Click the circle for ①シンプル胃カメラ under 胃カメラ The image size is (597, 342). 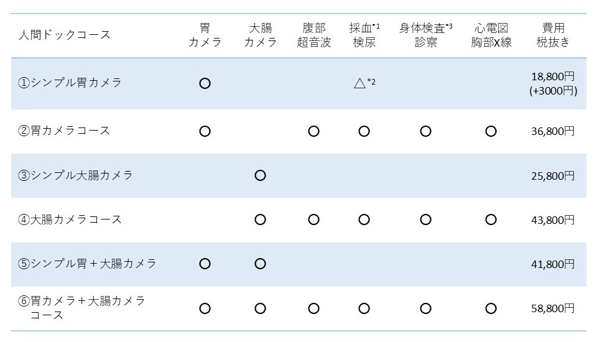[205, 83]
